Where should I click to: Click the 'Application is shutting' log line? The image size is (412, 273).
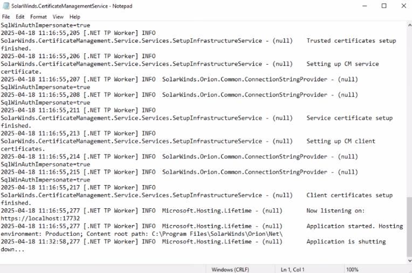[x=346, y=242]
